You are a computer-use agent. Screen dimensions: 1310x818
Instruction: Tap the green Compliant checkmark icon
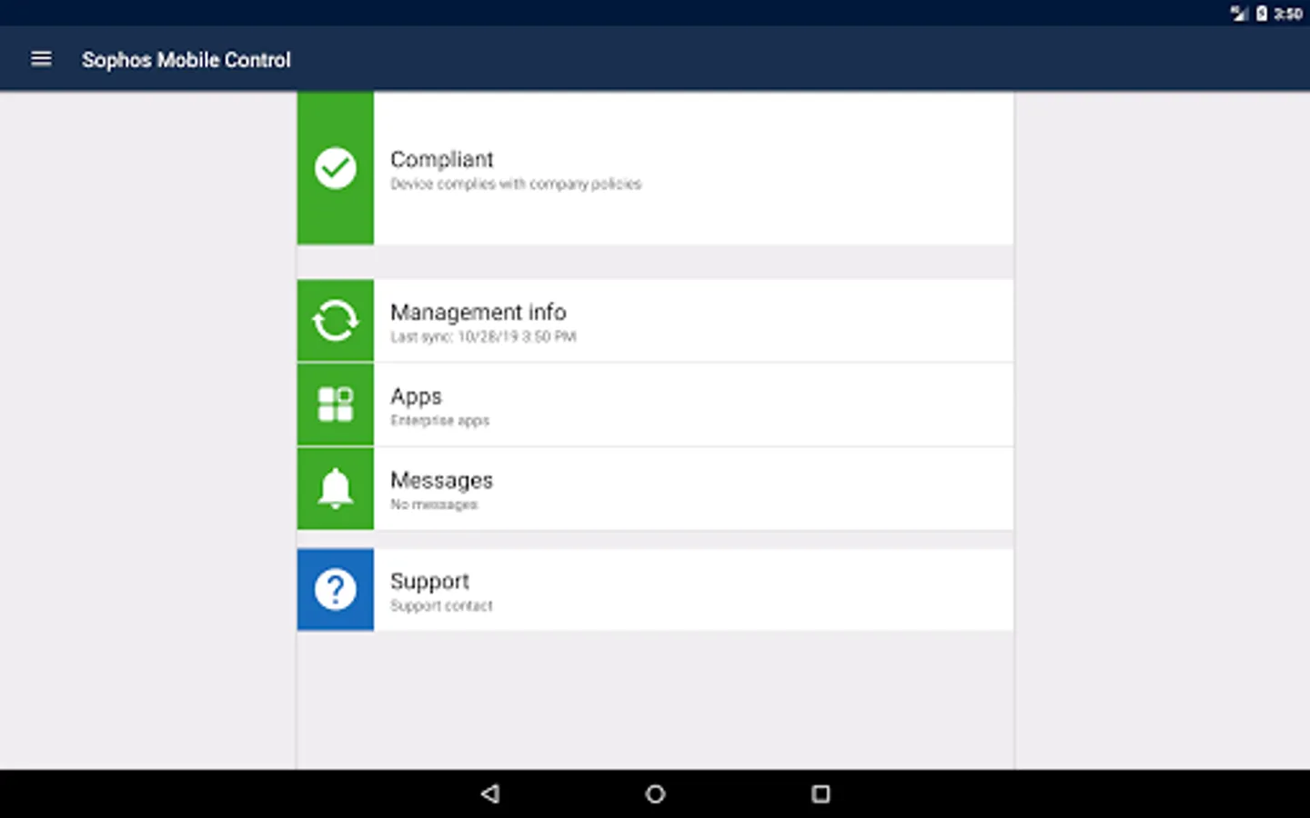[335, 168]
